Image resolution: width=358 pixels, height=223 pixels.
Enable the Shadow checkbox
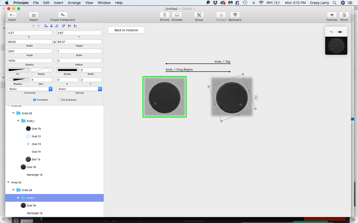tap(9, 80)
